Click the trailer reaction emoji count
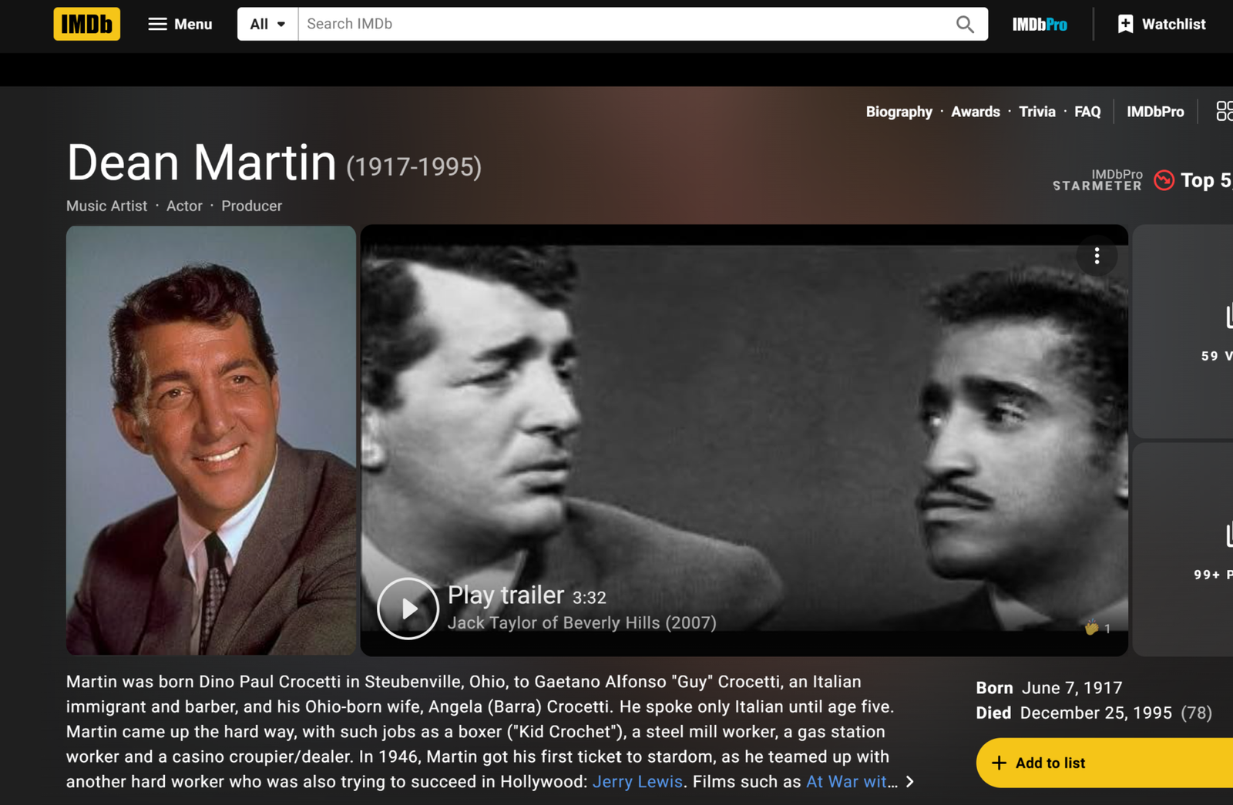1233x805 pixels. (1097, 629)
